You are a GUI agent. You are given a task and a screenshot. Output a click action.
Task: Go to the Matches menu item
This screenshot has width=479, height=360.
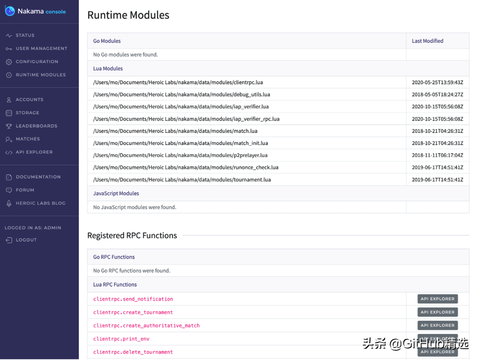click(28, 139)
